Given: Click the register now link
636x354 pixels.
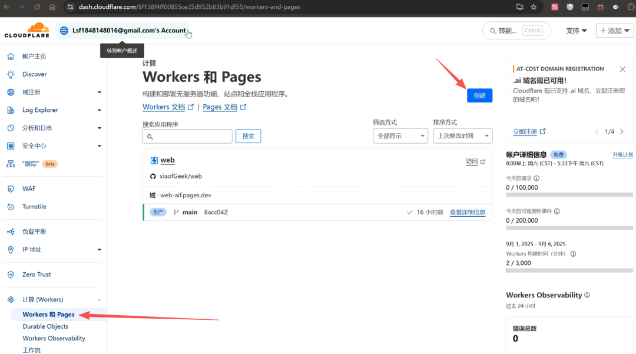Looking at the screenshot, I should (x=529, y=131).
